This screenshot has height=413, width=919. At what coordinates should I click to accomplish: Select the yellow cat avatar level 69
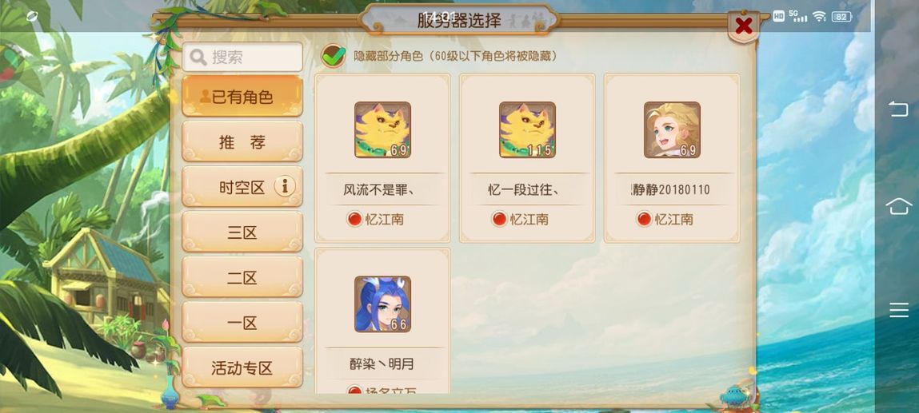[x=382, y=130]
